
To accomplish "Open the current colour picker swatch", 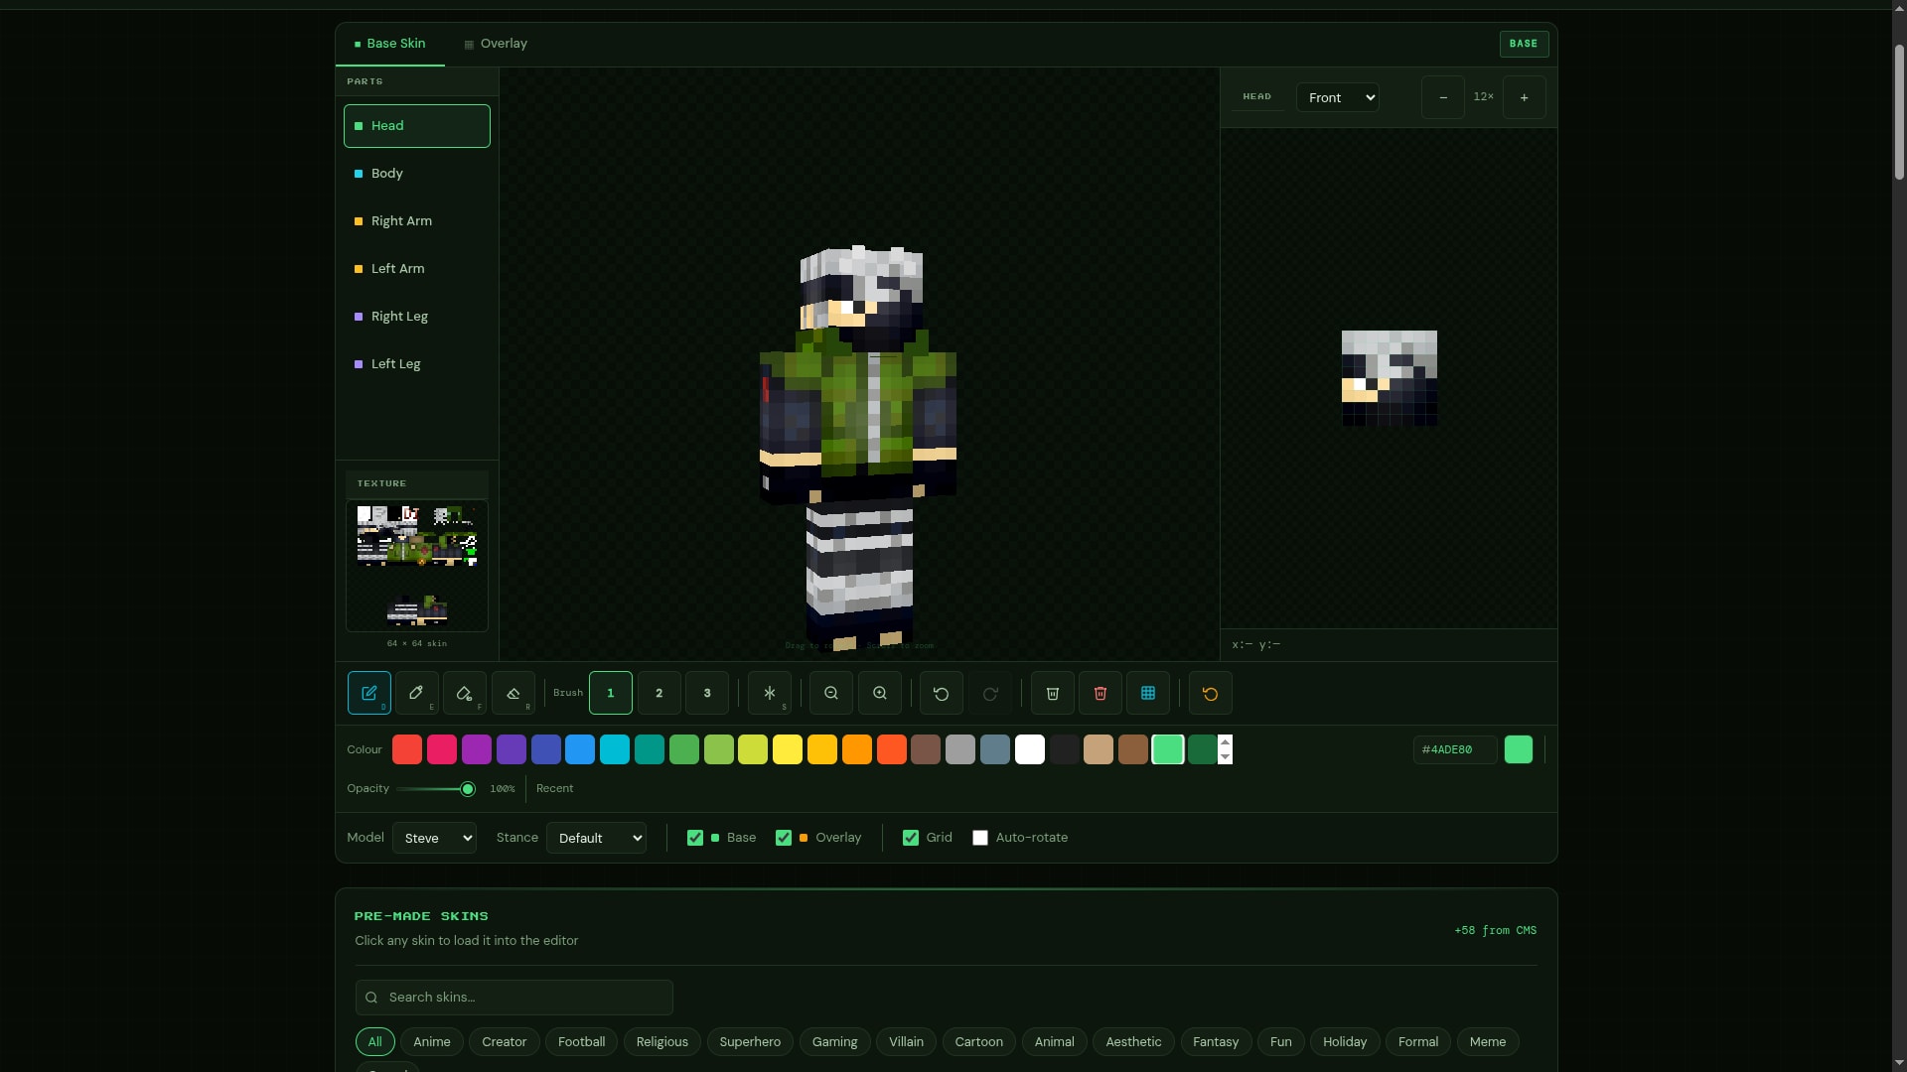I will tap(1519, 749).
